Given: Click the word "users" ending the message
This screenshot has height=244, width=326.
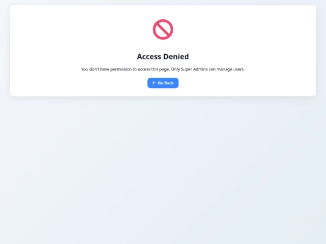Looking at the screenshot, I should coord(239,69).
